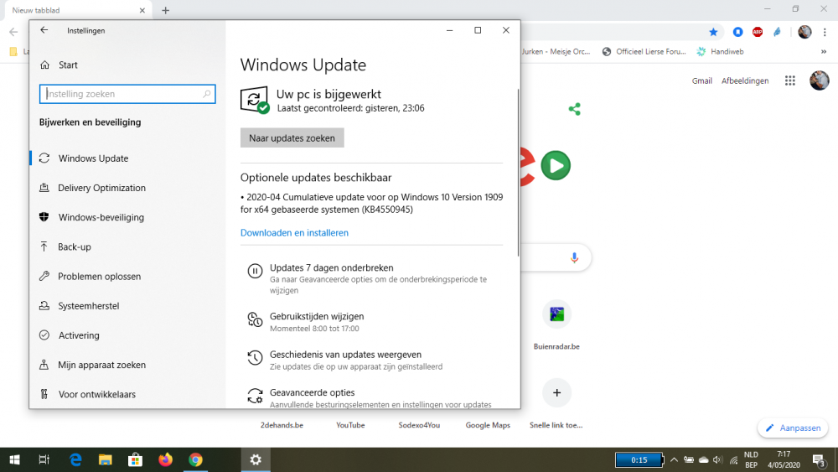
Task: Open Gebruikstijden wijzigen
Action: click(317, 316)
